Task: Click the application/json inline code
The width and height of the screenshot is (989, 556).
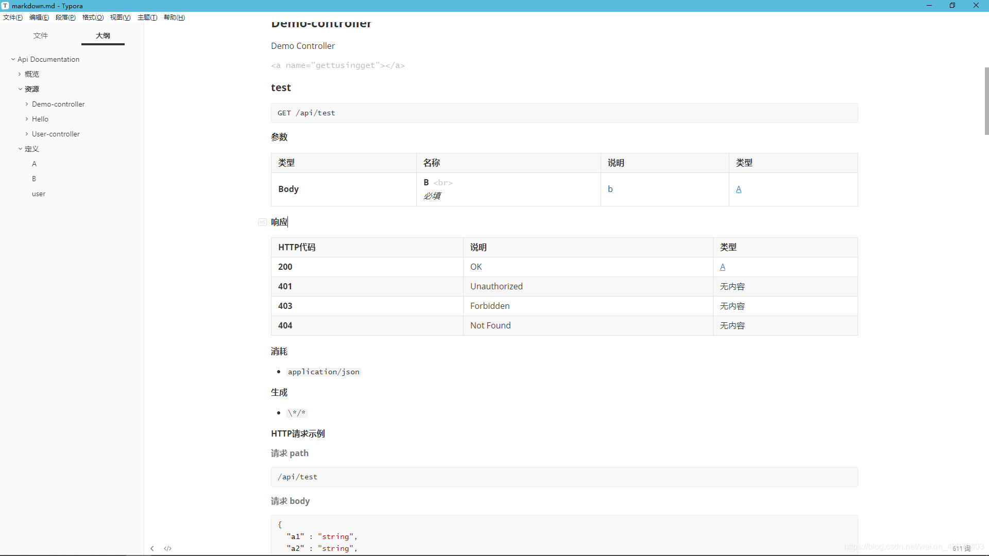Action: tap(323, 372)
